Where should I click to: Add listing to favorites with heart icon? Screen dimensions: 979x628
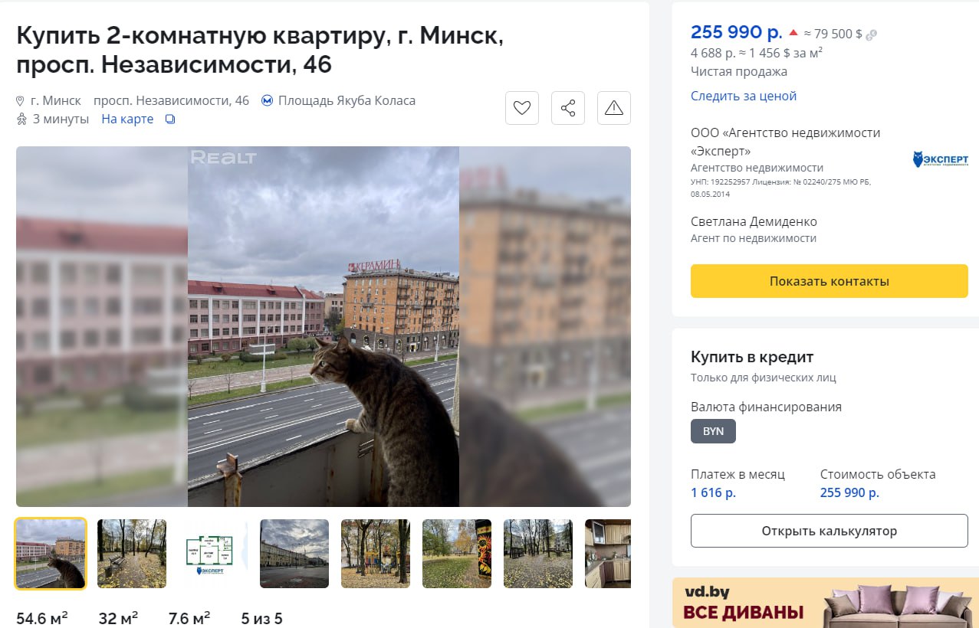[522, 108]
